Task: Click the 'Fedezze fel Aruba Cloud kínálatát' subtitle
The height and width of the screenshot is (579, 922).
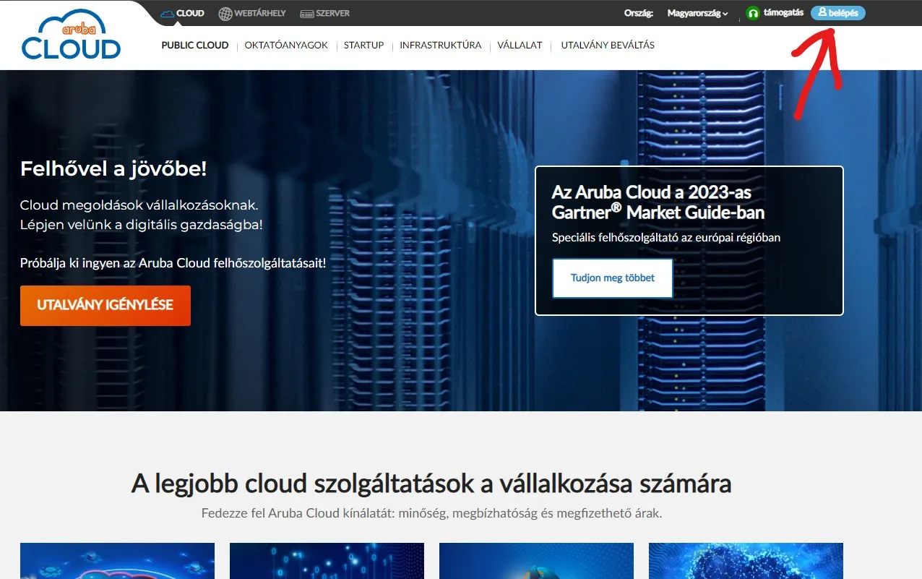Action: click(x=431, y=513)
